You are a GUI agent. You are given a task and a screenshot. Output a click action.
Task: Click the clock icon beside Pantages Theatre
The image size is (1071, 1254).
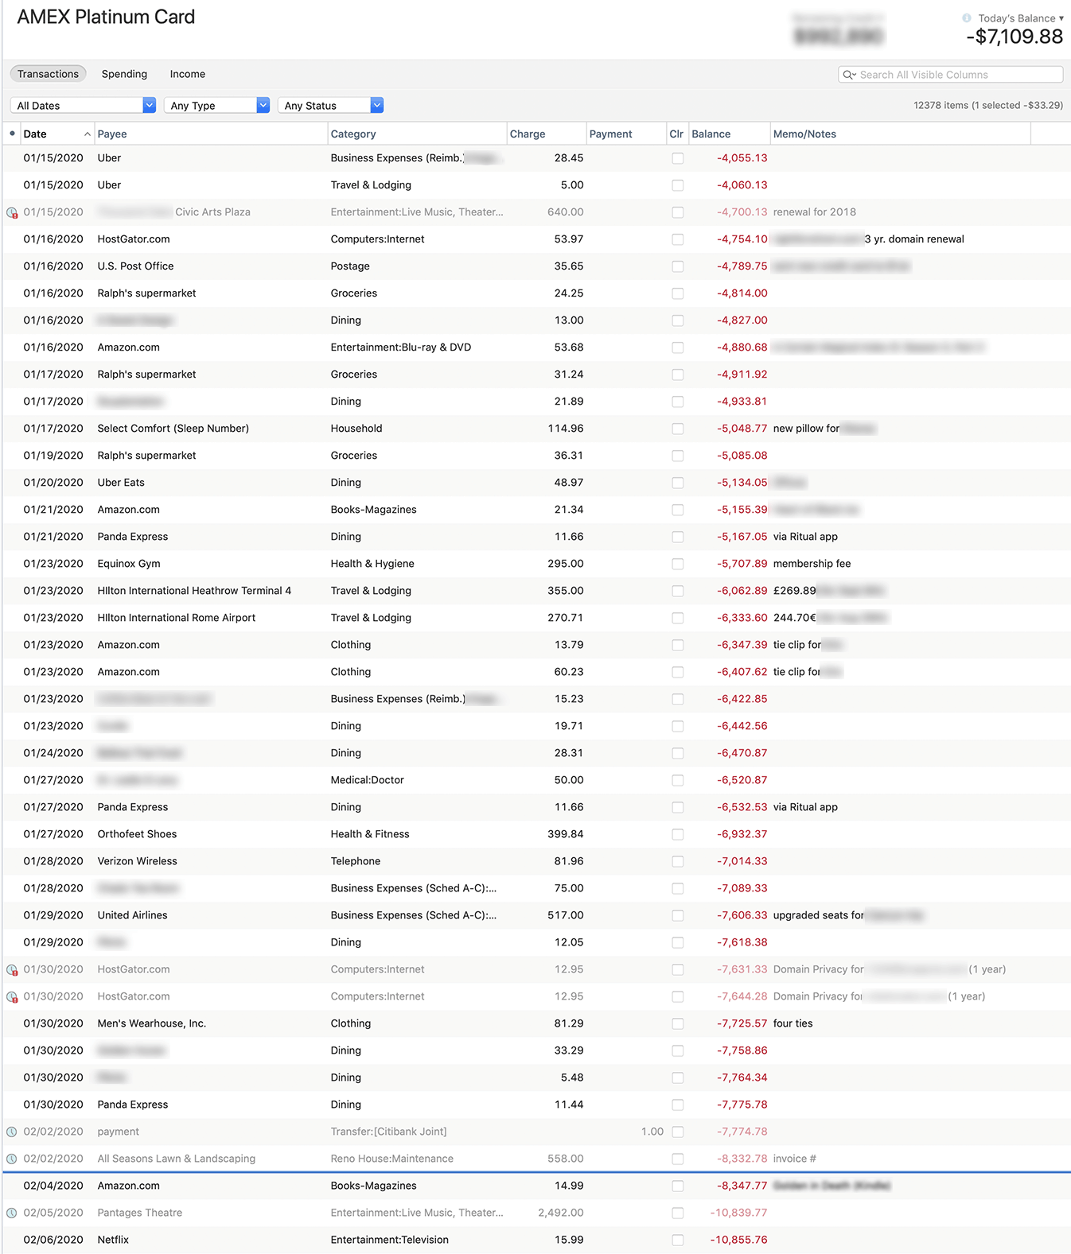click(12, 1213)
